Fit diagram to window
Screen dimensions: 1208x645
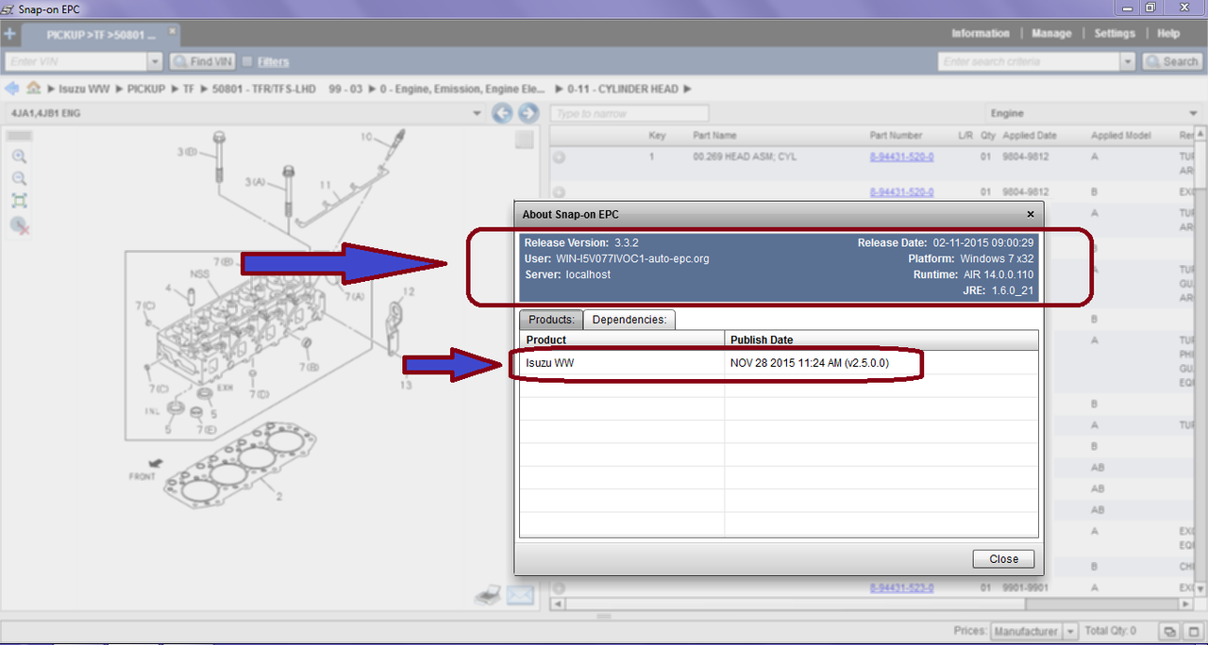[19, 201]
